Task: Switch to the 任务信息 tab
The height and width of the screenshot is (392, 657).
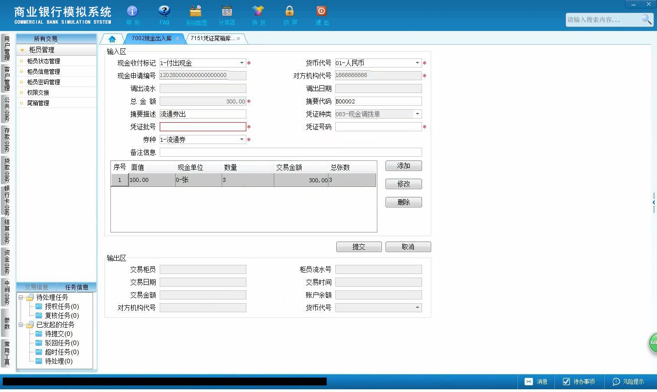Action: tap(76, 287)
